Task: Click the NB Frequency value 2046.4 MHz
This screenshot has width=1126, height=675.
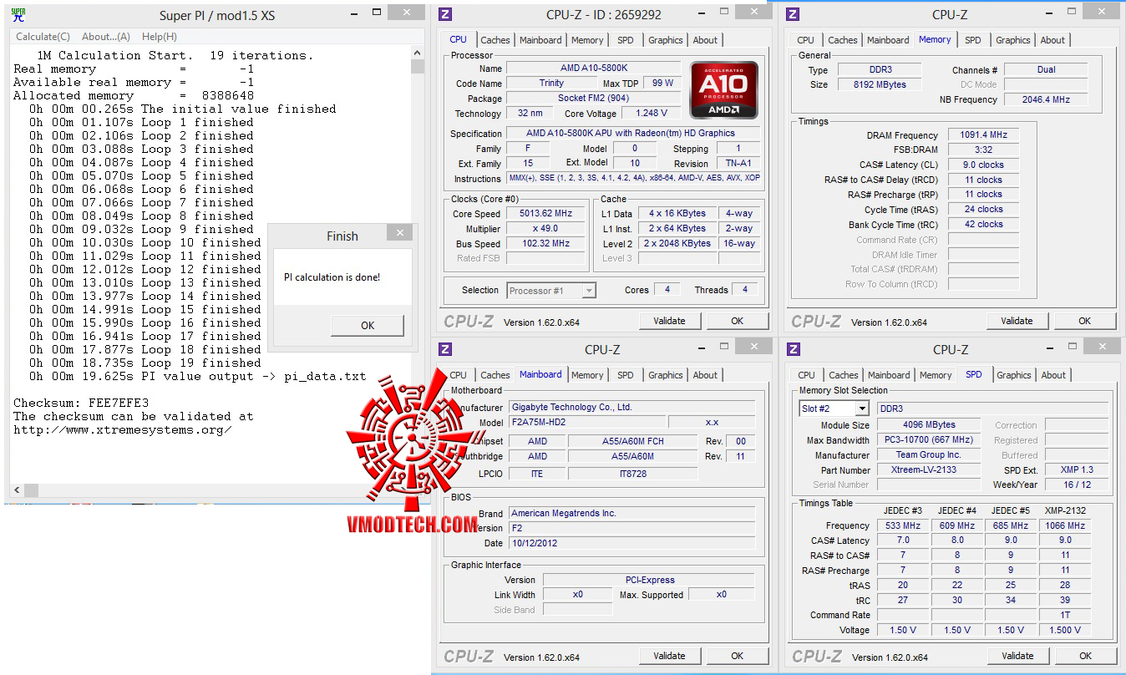Action: point(1046,99)
